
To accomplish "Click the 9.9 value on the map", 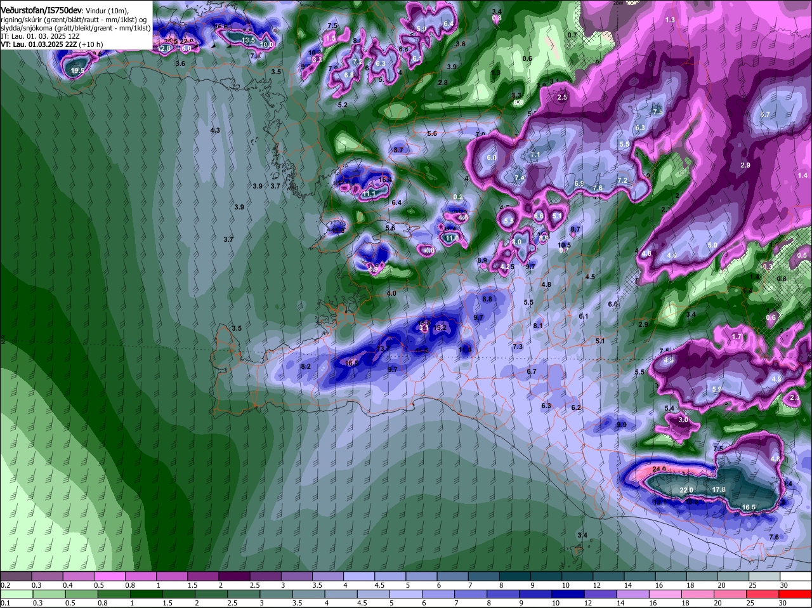I will [x=622, y=425].
